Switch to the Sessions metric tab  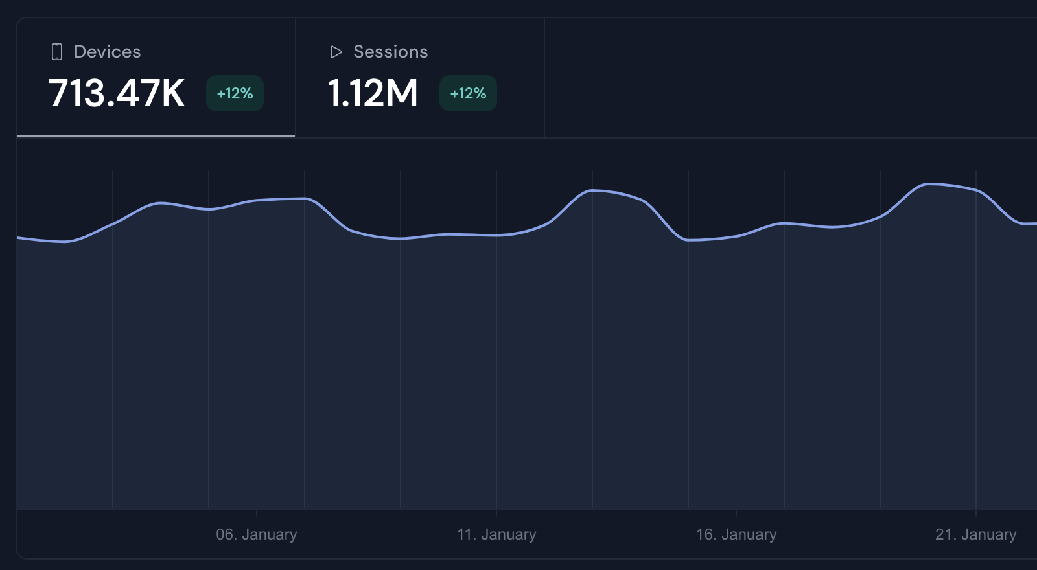pyautogui.click(x=420, y=78)
